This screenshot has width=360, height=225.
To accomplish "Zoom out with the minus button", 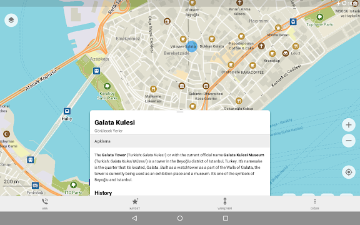I will [349, 141].
